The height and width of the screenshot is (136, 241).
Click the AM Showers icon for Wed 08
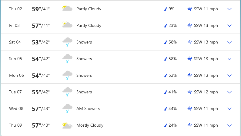[67, 108]
